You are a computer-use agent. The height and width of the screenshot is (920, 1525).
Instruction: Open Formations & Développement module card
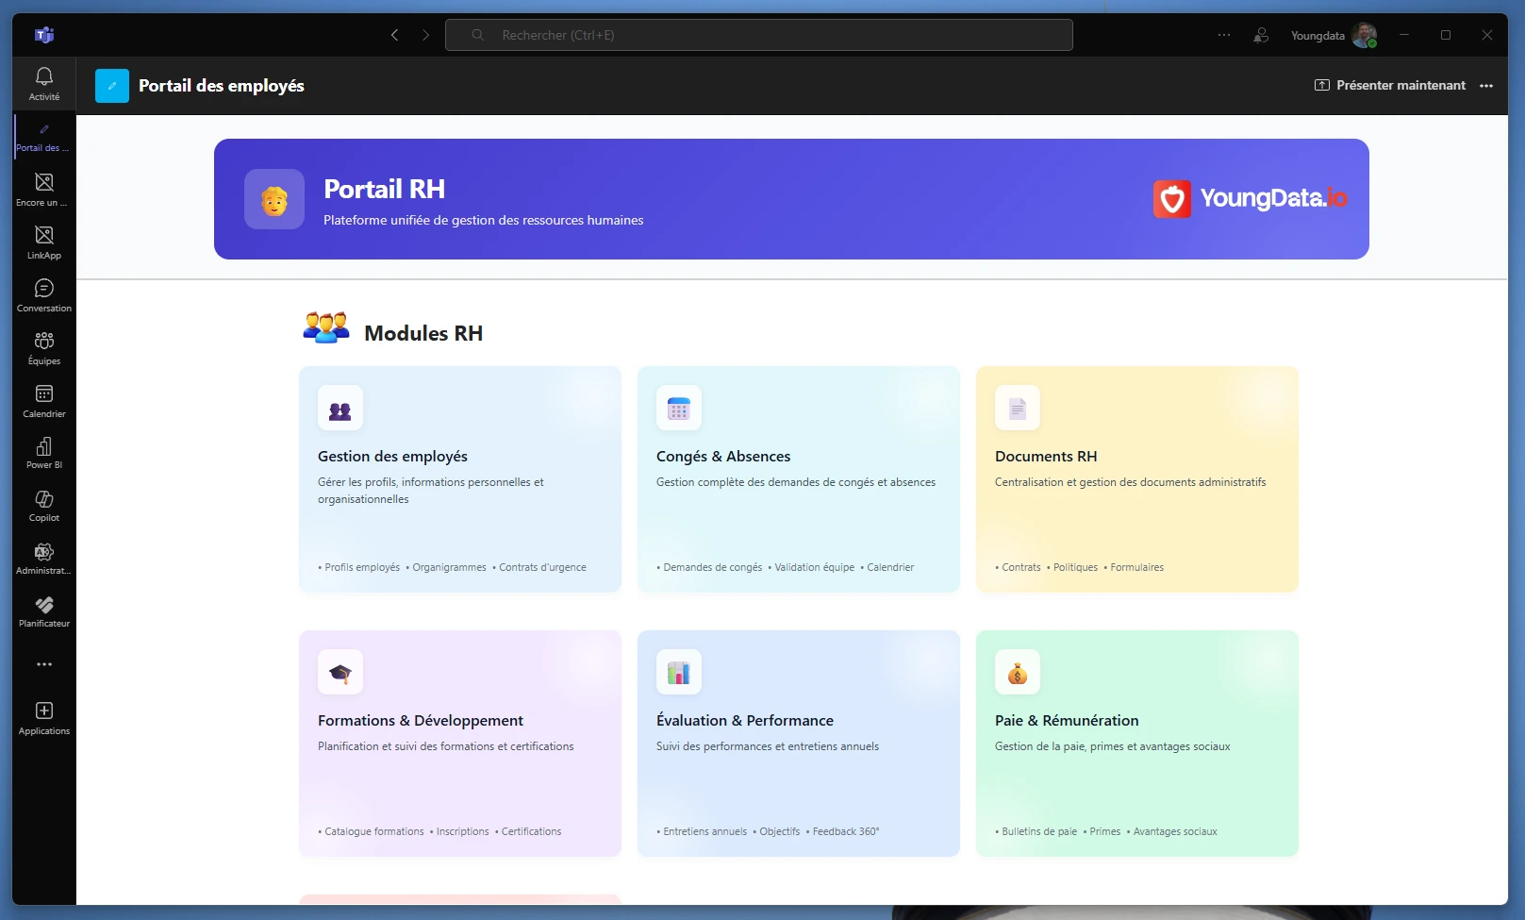pos(460,744)
